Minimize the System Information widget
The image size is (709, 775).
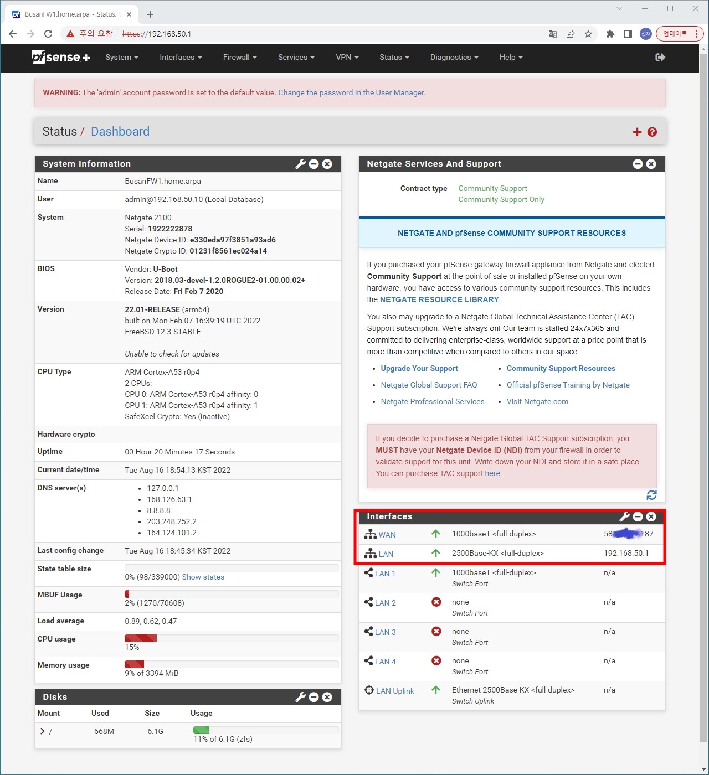pos(314,164)
